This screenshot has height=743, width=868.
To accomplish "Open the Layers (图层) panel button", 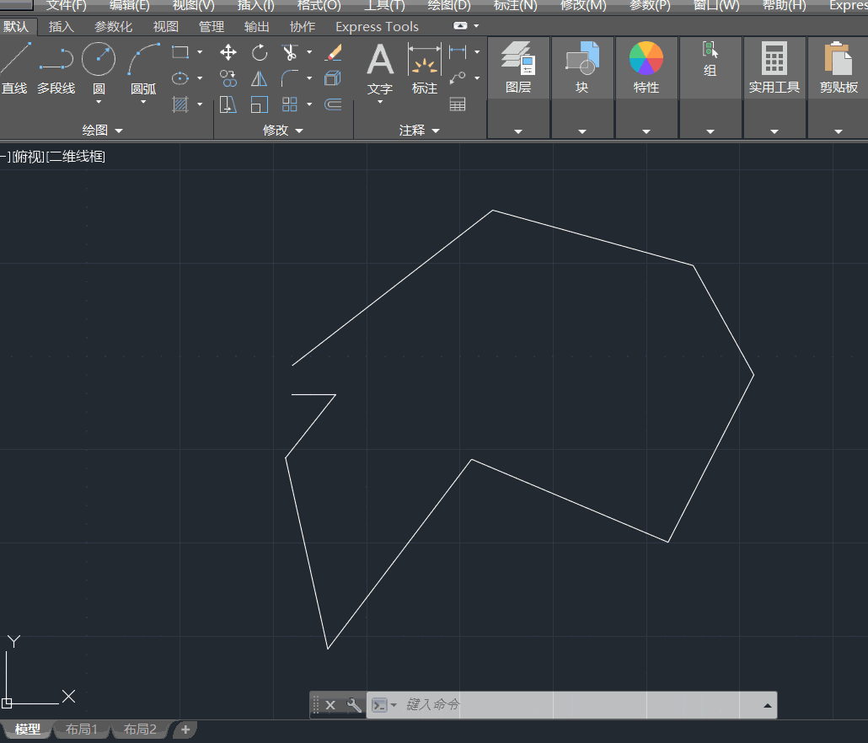I will 518,67.
